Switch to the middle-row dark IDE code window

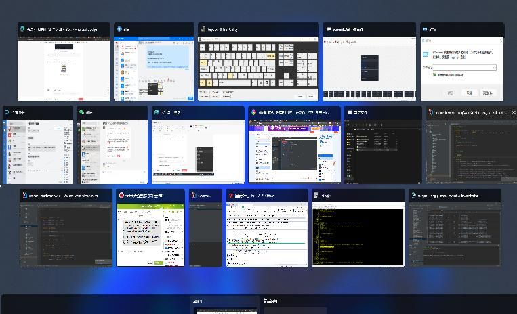pos(472,145)
